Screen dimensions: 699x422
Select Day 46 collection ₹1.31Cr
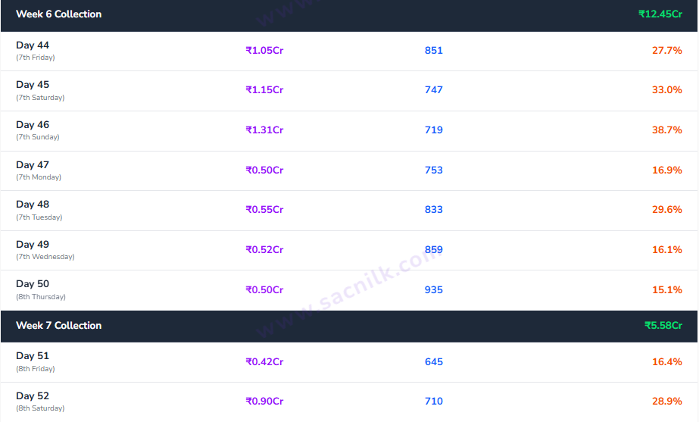(264, 130)
